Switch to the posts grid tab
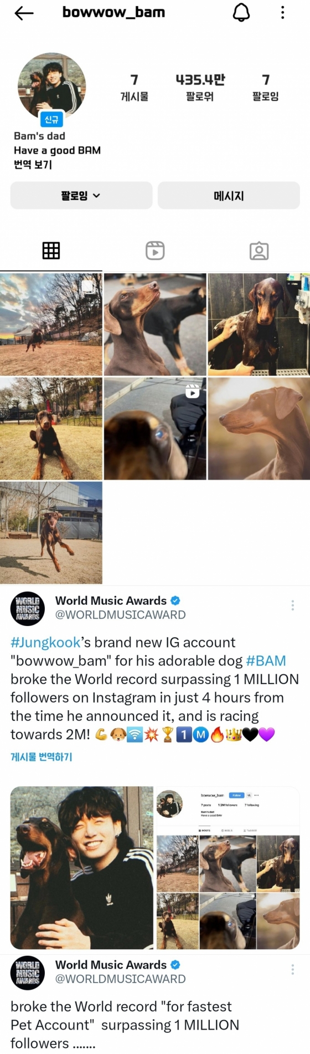Image resolution: width=310 pixels, height=1054 pixels. (x=51, y=251)
